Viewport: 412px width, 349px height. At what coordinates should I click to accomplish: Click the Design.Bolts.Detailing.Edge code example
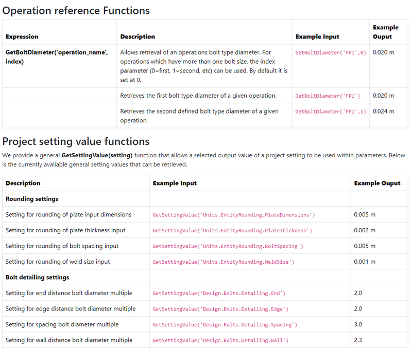tap(220, 309)
